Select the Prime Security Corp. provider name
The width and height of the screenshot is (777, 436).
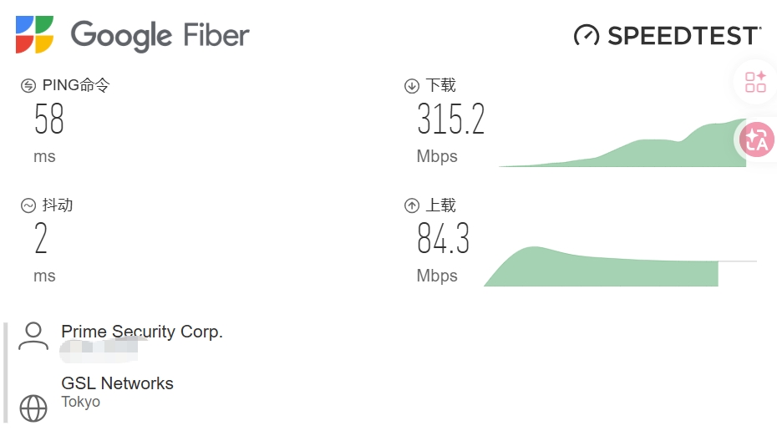click(x=142, y=332)
